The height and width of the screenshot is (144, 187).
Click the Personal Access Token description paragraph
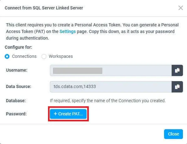point(92,31)
